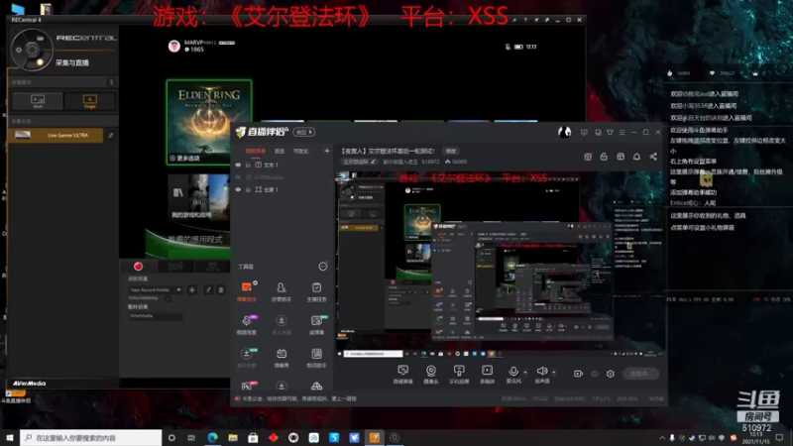
Task: Switch to the multi-stream tab in RECentral
Action: tap(212, 267)
